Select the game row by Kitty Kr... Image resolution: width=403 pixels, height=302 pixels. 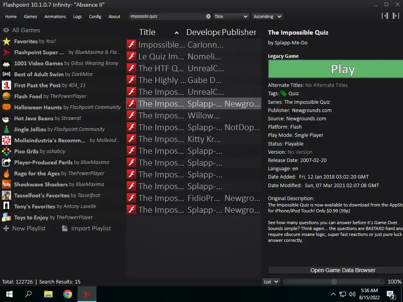[x=194, y=139]
